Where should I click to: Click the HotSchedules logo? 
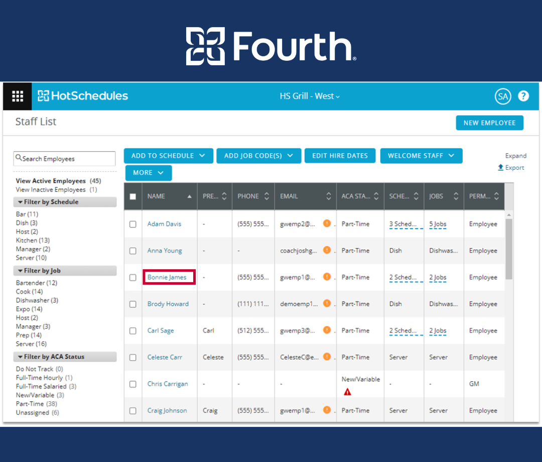pyautogui.click(x=83, y=96)
